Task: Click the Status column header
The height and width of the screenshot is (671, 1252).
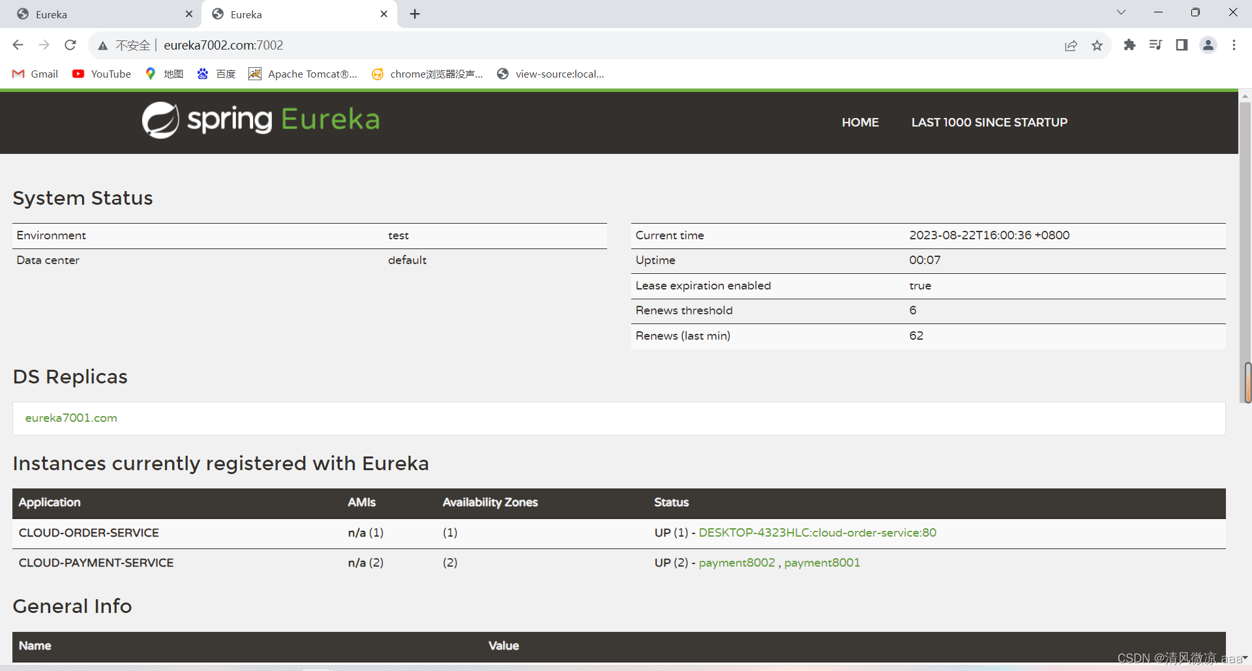Action: (x=671, y=502)
